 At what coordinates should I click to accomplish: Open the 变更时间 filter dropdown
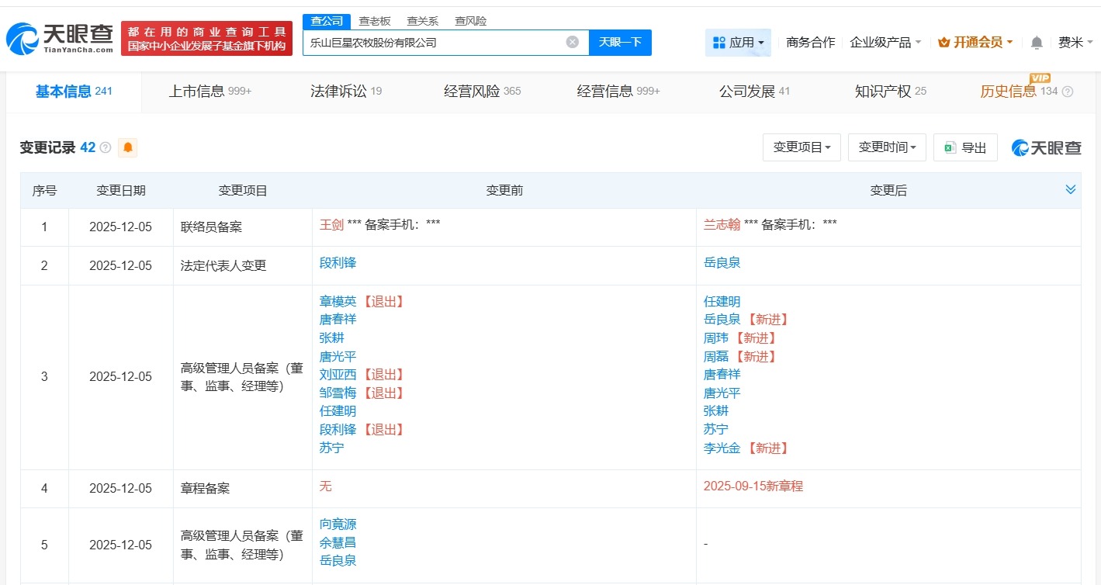[x=887, y=147]
